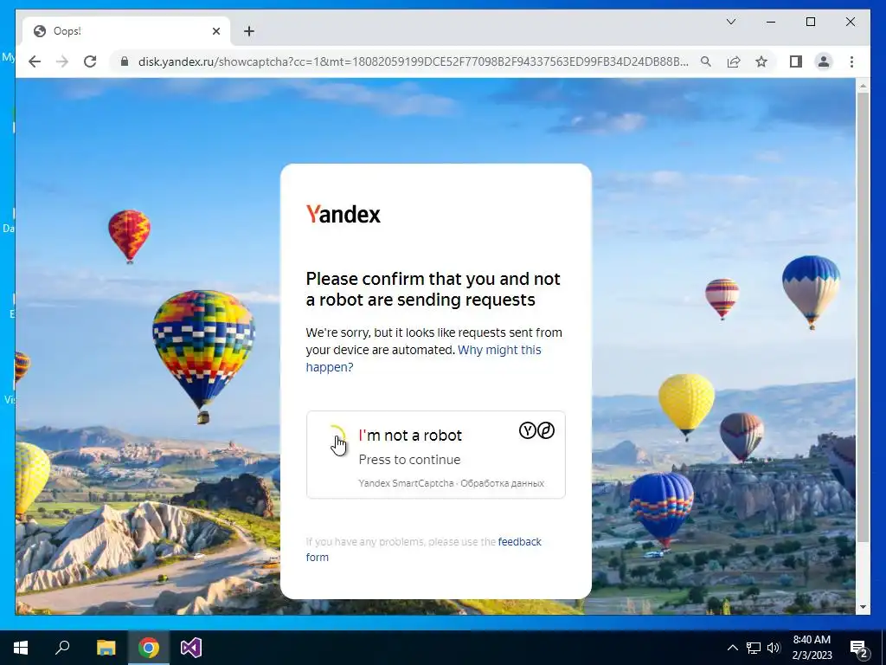Close the Oops! tab
Screen dimensions: 886x665
[x=215, y=31]
